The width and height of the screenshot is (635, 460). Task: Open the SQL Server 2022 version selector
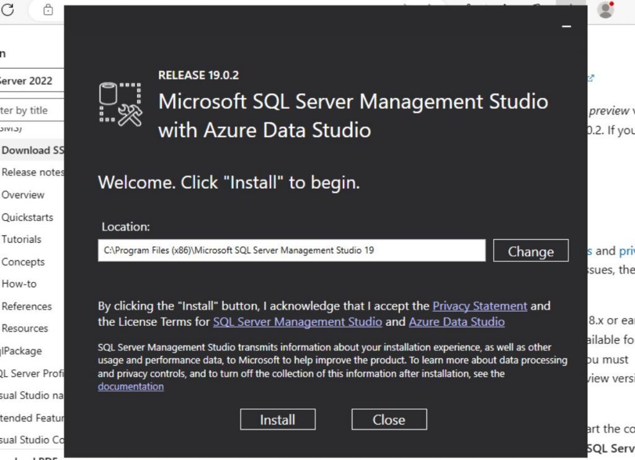coord(30,81)
